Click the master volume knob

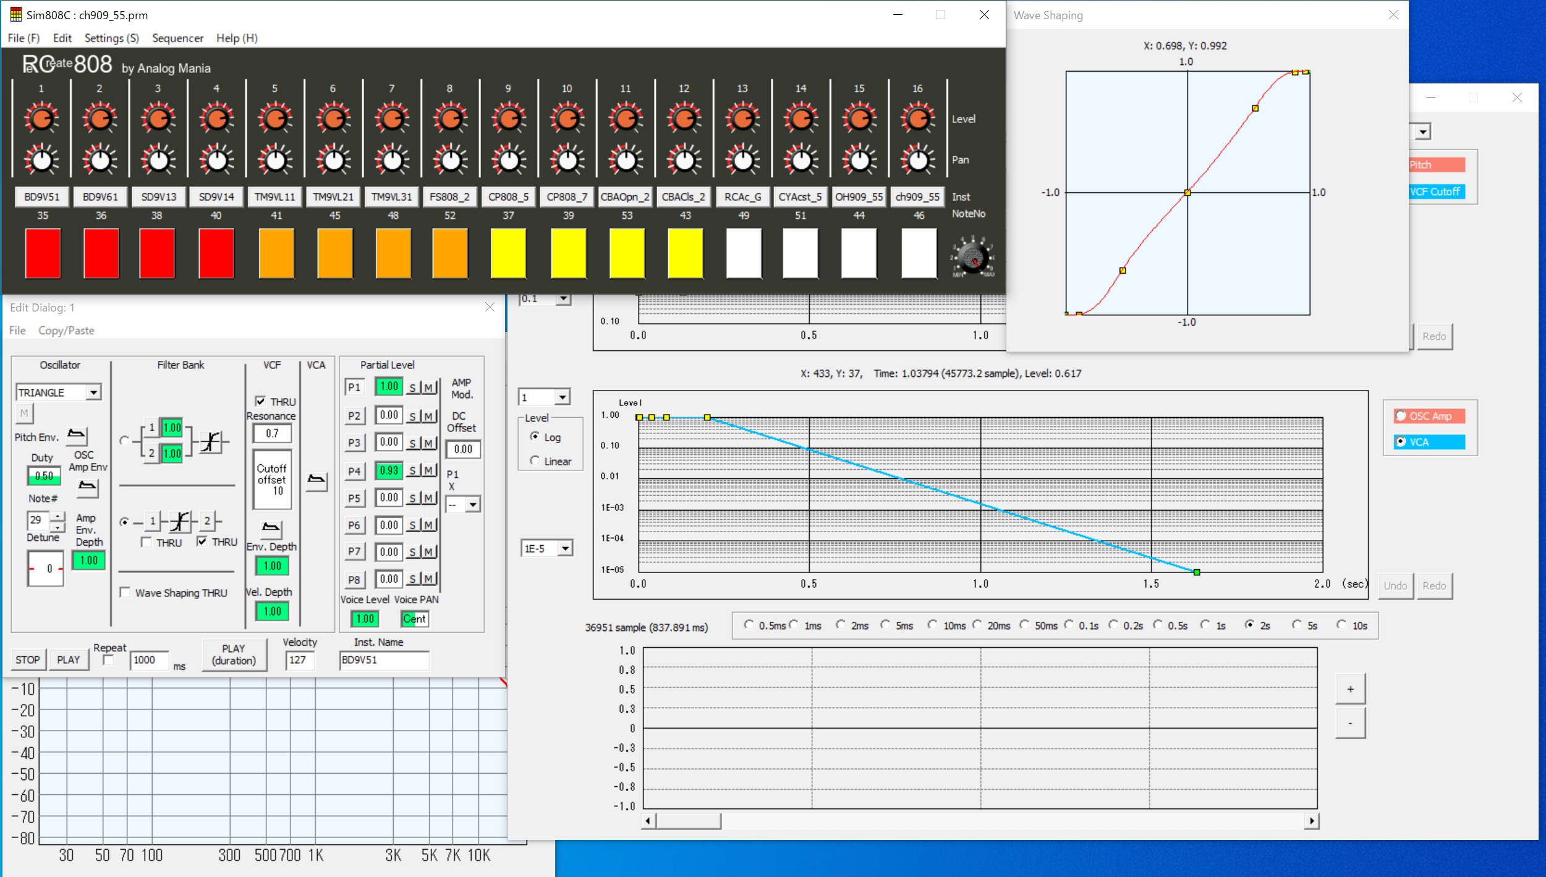[973, 258]
